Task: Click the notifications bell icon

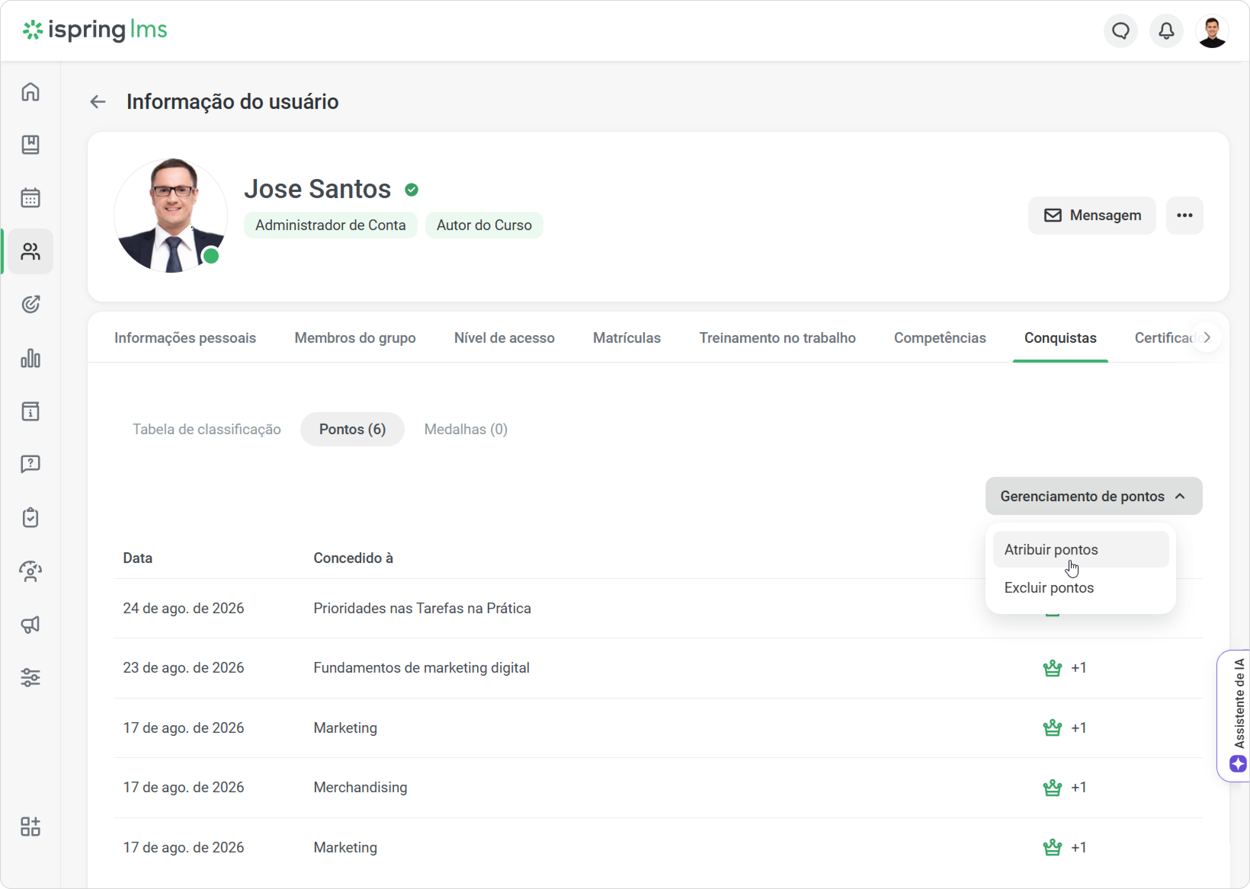Action: click(x=1166, y=30)
